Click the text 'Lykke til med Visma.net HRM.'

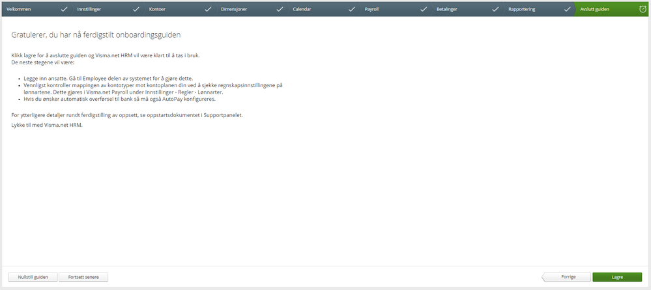click(47, 125)
